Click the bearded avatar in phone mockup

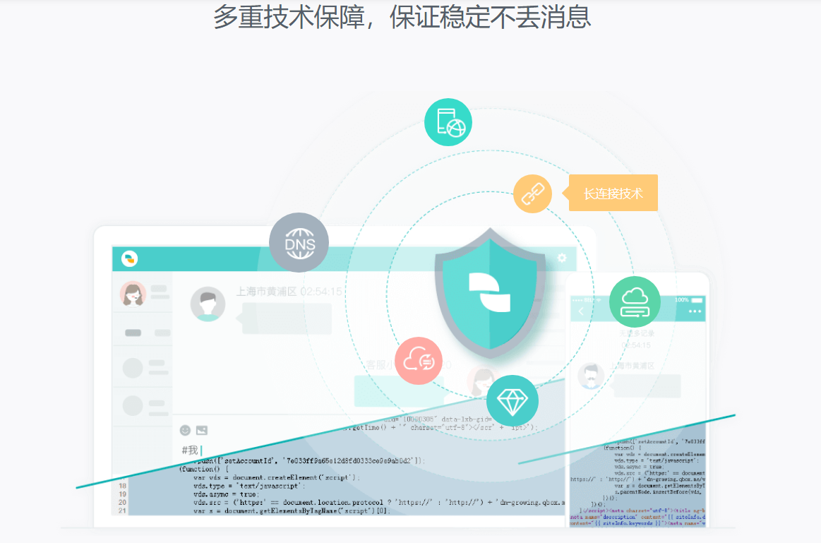pos(591,376)
